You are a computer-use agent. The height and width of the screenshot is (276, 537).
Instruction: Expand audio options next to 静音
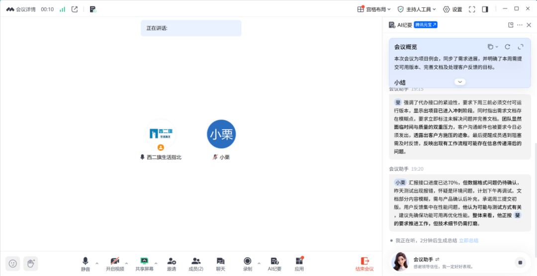97,264
